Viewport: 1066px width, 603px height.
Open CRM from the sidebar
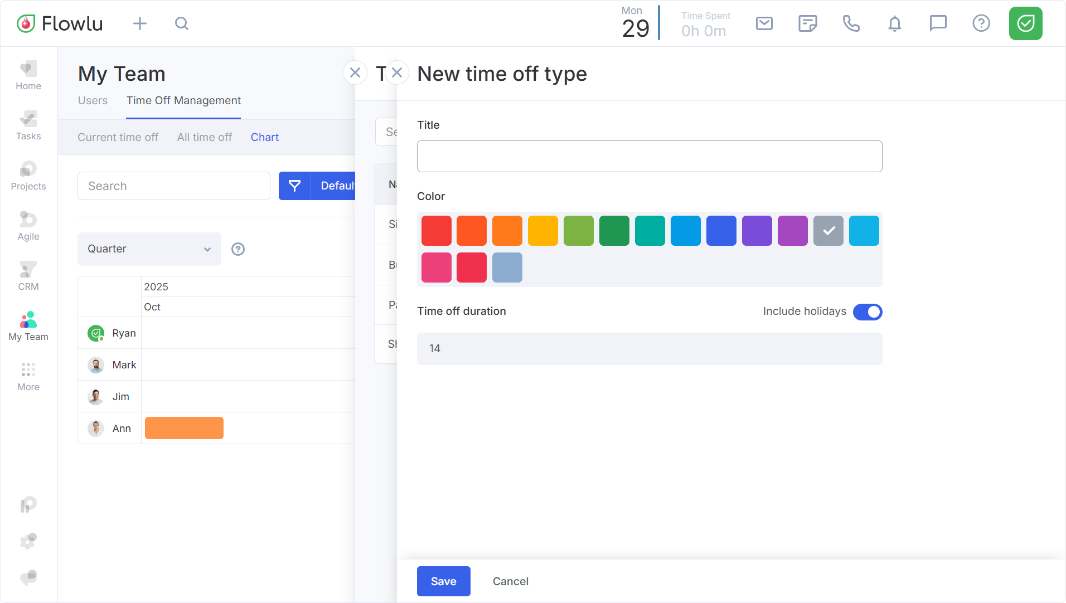coord(28,276)
